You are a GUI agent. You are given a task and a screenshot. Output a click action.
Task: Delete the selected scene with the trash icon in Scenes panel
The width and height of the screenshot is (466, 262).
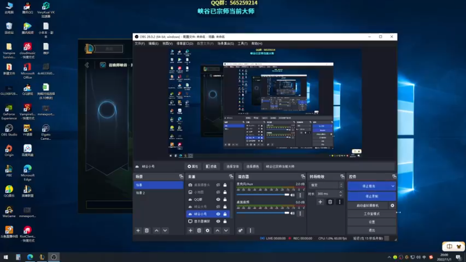coord(147,231)
